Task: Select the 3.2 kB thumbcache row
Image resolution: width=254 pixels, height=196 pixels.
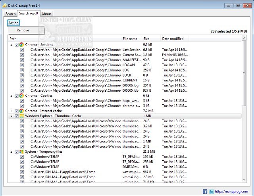Action: [x=125, y=126]
